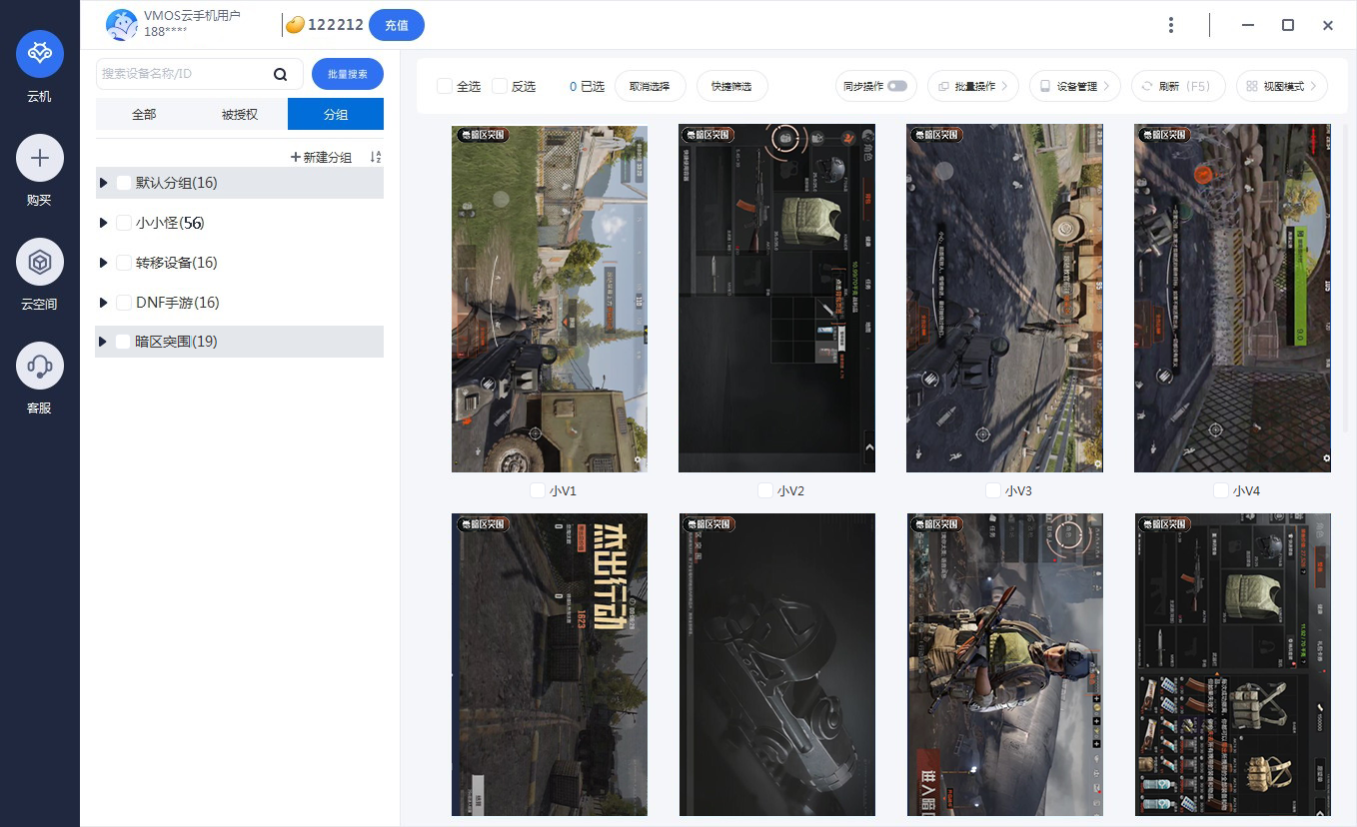
Task: Open the 批量操作 batch operations dropdown
Action: pos(973,86)
